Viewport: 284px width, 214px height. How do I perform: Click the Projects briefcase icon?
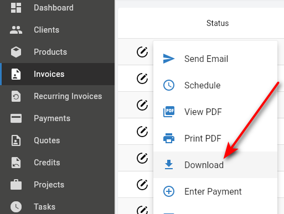click(16, 185)
